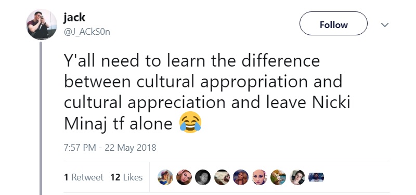Click the seventh liker avatar with beach scene
This screenshot has height=195, width=416.
278,177
